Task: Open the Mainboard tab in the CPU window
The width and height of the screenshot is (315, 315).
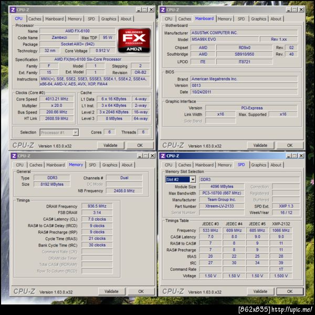Action: (x=55, y=19)
